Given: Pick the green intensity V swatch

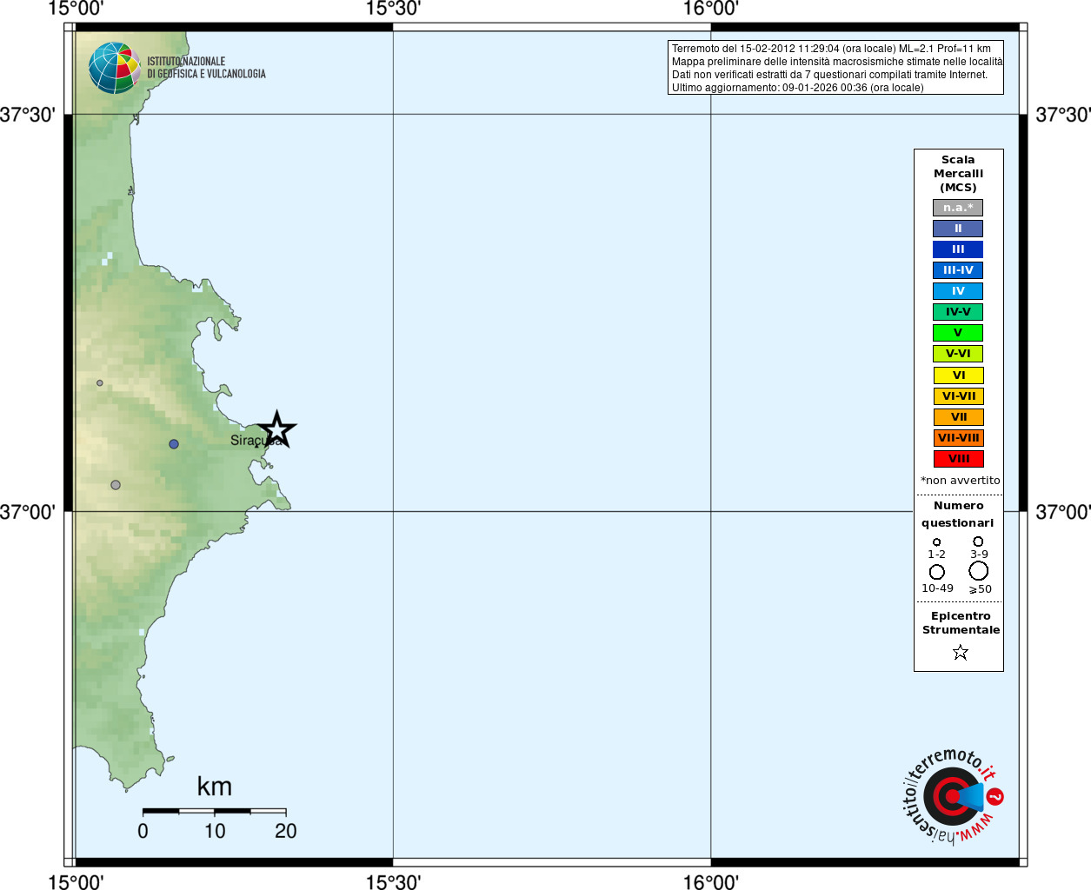Looking at the screenshot, I should (x=958, y=333).
